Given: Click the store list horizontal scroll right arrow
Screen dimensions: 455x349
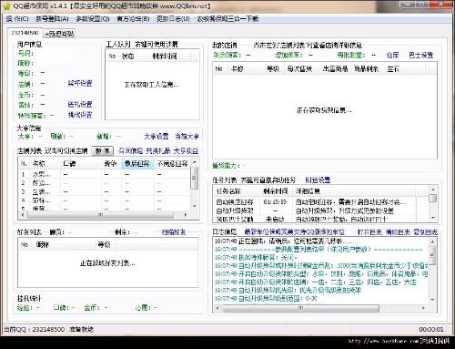Looking at the screenshot, I should point(186,215).
